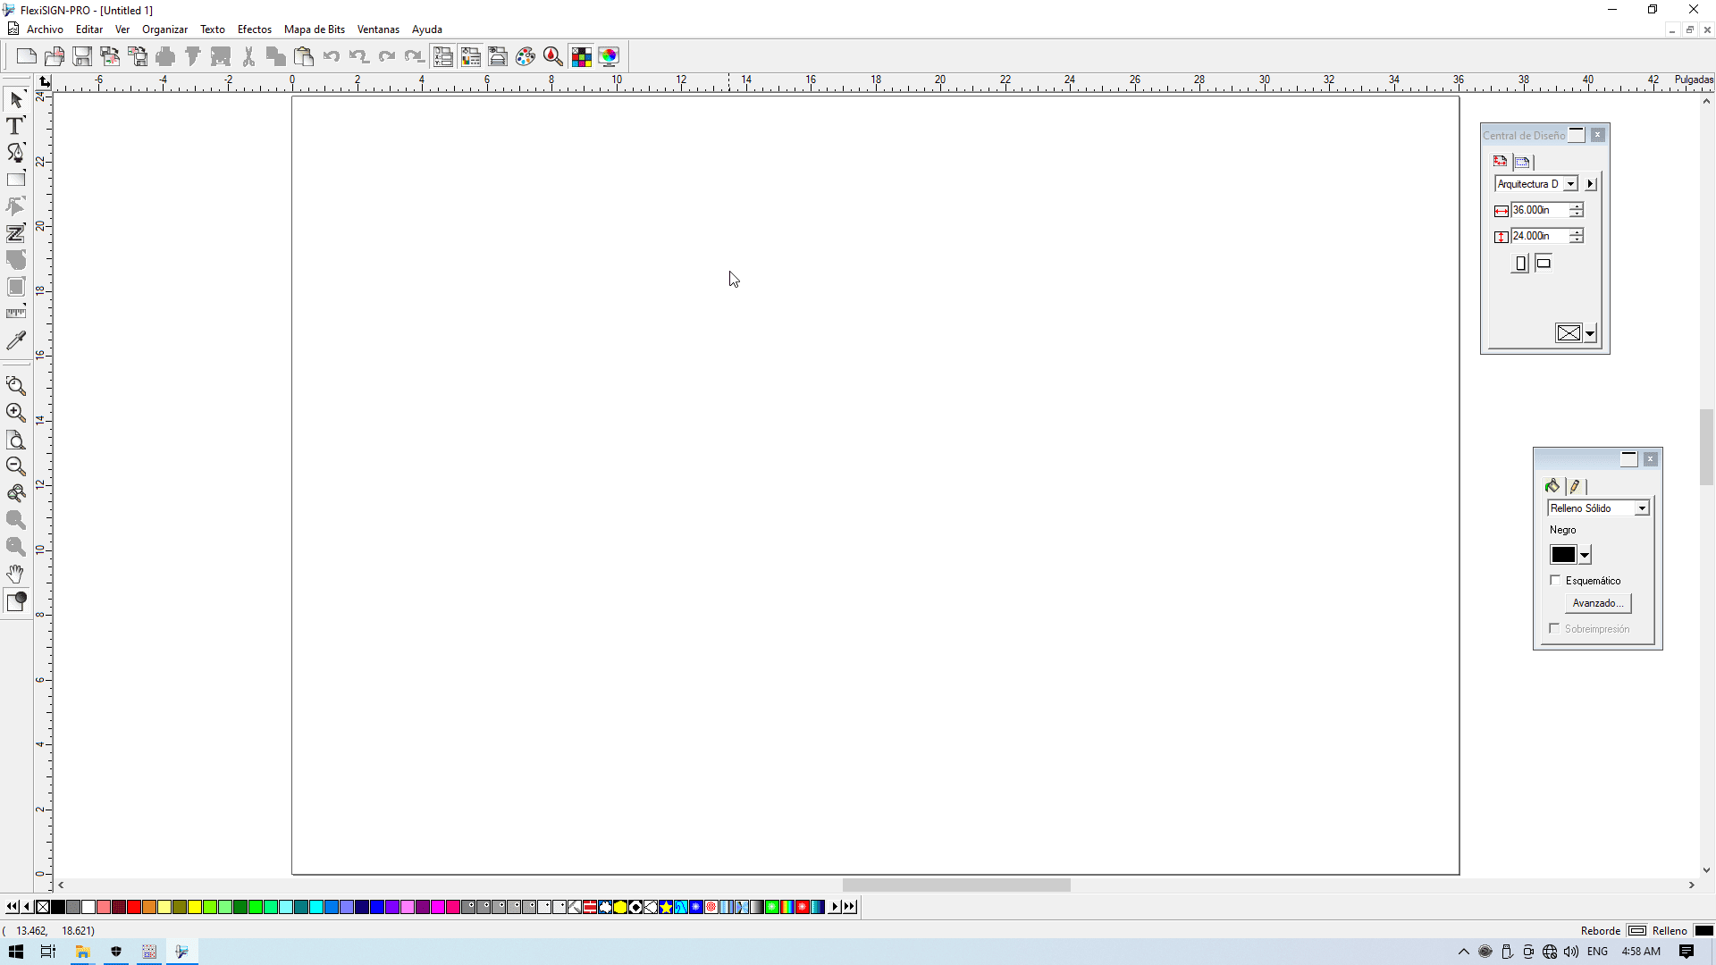The width and height of the screenshot is (1716, 965).
Task: Expand the black fill color dropdown arrow
Action: 1585,556
